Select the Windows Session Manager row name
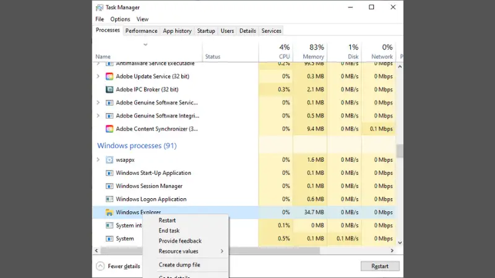 click(x=149, y=187)
